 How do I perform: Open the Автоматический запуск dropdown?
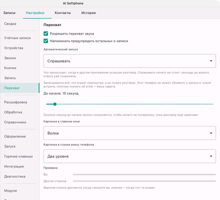click(130, 61)
